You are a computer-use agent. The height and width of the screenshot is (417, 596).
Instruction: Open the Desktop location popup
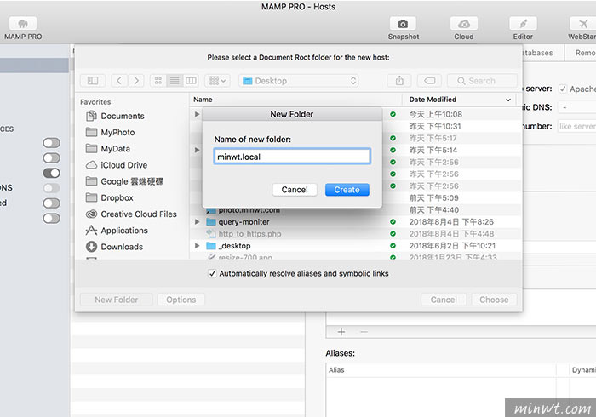299,81
